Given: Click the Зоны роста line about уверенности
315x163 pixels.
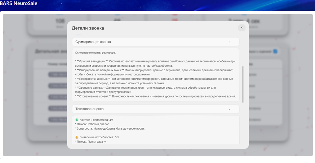Looking at the screenshot, I should (110, 129).
